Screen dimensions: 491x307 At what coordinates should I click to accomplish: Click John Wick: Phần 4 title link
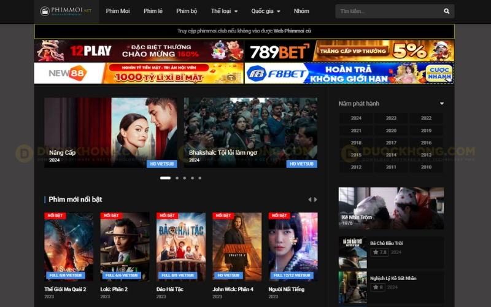coord(233,289)
